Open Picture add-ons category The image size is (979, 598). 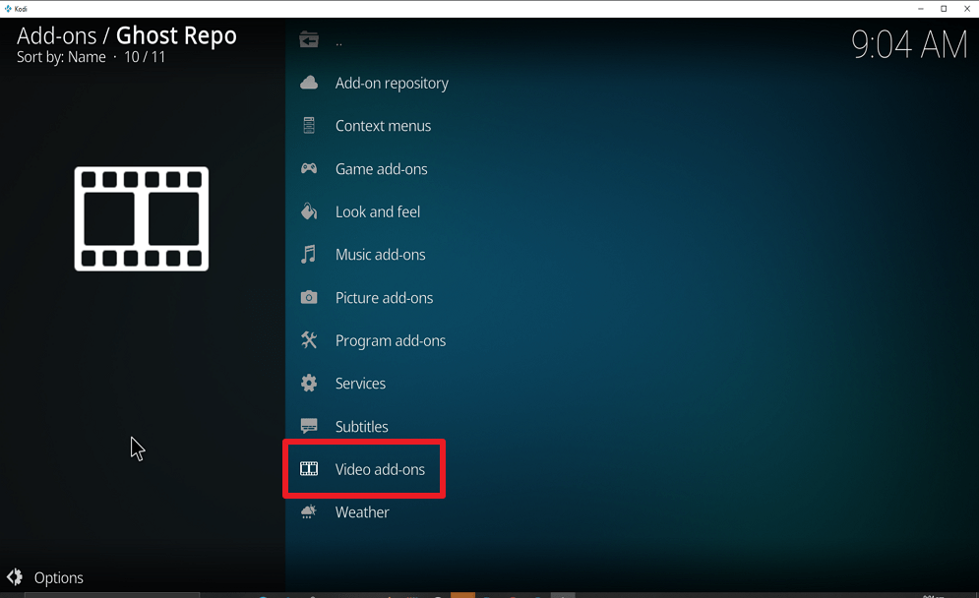[384, 298]
